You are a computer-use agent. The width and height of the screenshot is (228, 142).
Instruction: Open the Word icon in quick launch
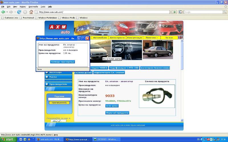click(21, 139)
